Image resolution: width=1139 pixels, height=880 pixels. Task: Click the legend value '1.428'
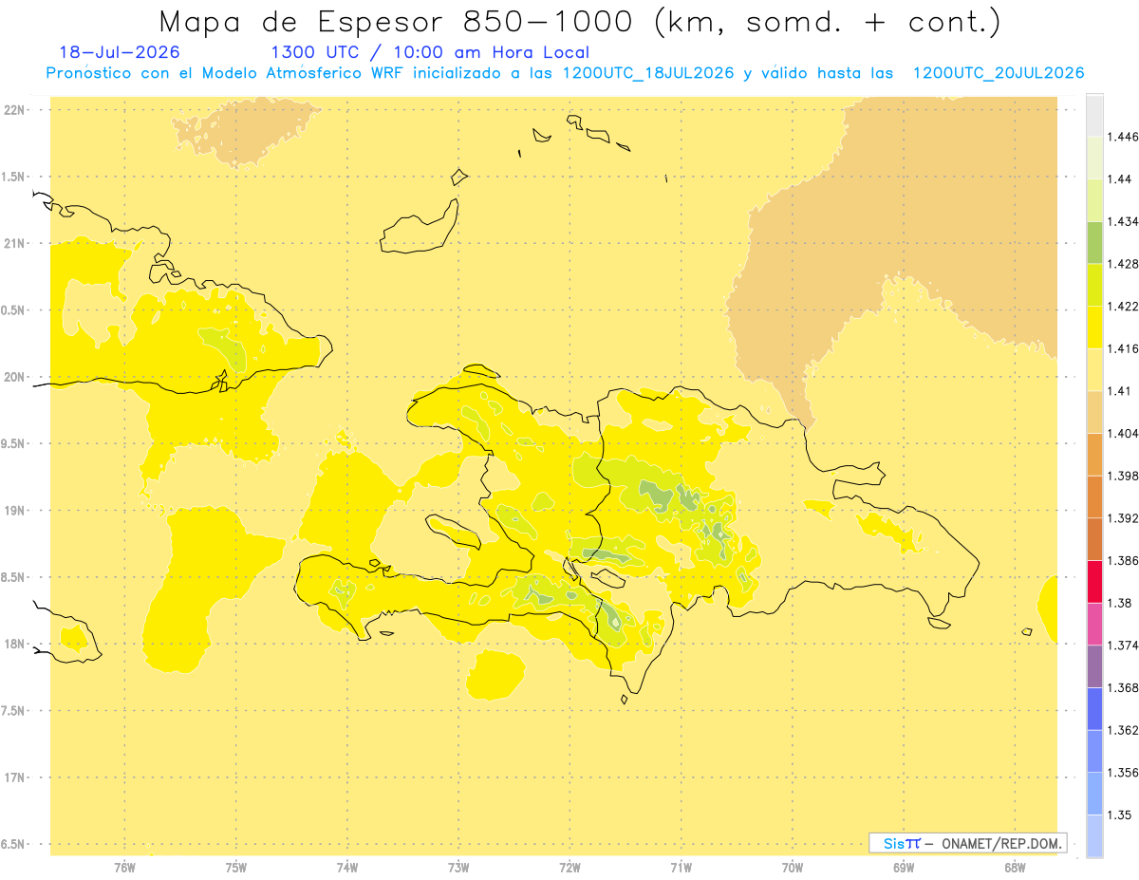[x=1123, y=264]
